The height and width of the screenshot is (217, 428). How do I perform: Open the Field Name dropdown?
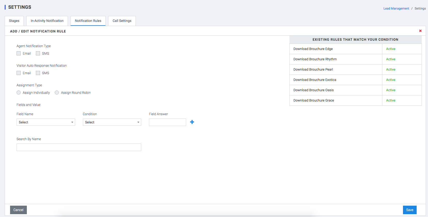46,122
